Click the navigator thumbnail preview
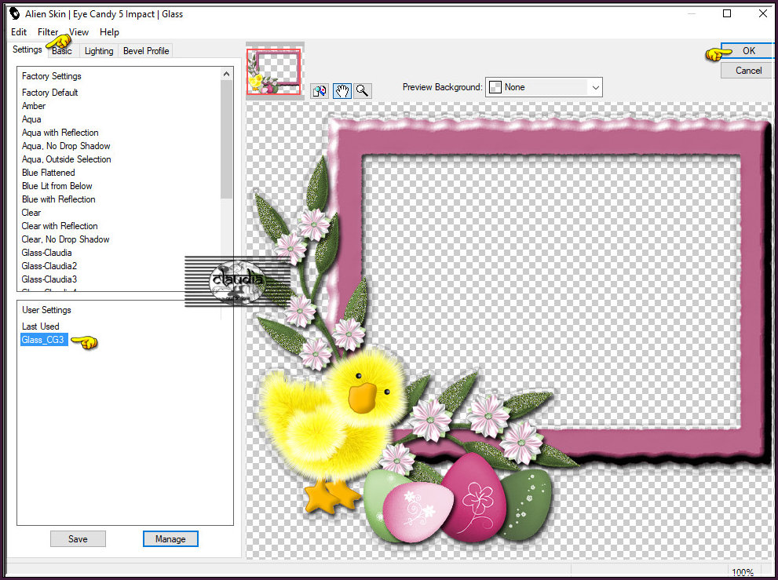 click(274, 71)
